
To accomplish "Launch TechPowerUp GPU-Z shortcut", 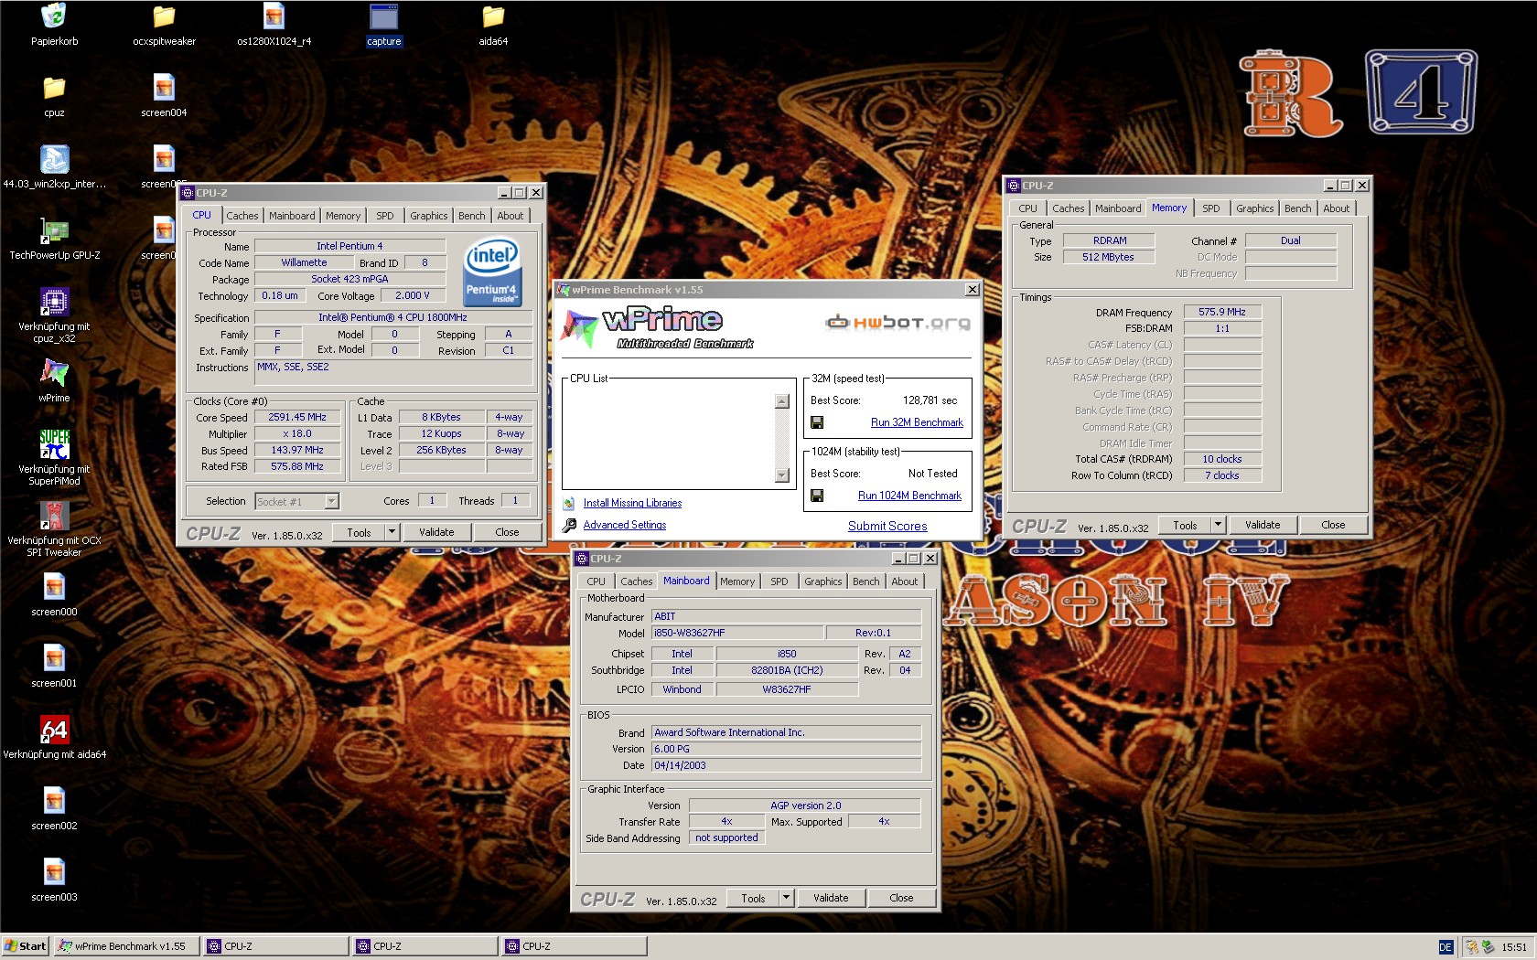I will [x=54, y=230].
